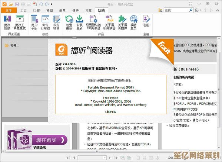Click the version text 版本 7.0.4.916

[x=65, y=64]
